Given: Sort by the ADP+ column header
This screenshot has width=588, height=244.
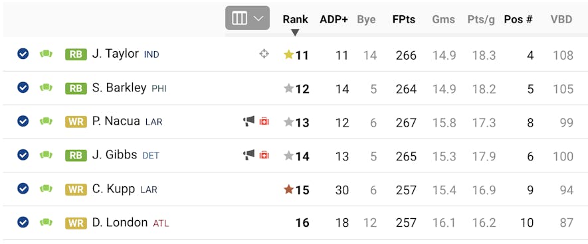Looking at the screenshot, I should 334,19.
